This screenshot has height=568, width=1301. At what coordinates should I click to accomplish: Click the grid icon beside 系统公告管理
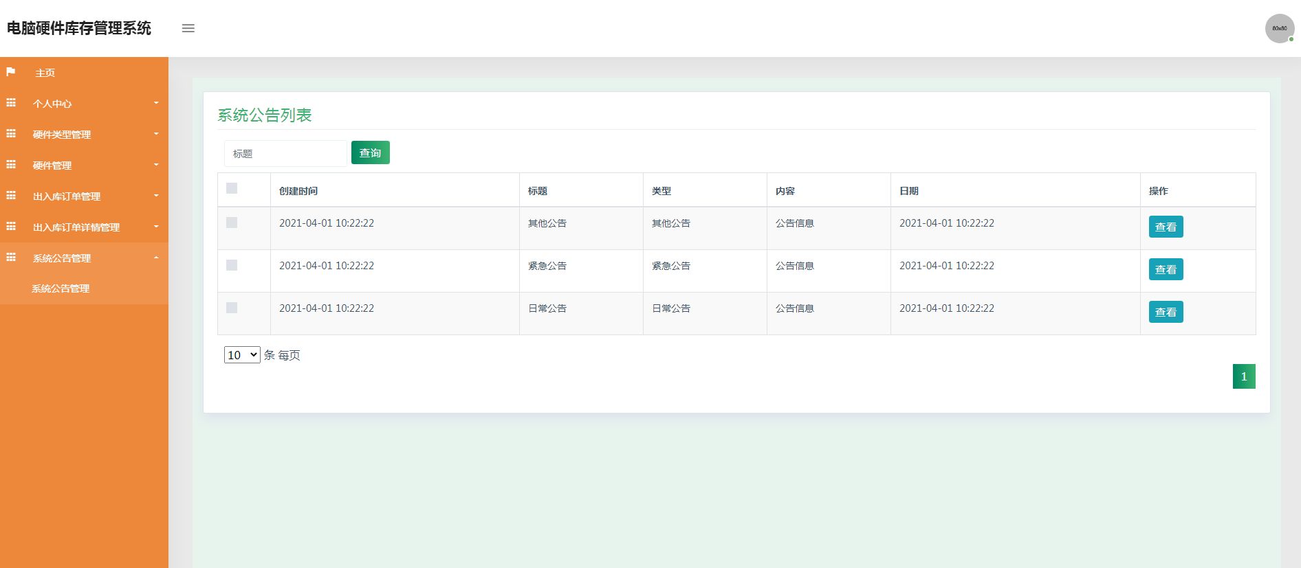coord(11,257)
